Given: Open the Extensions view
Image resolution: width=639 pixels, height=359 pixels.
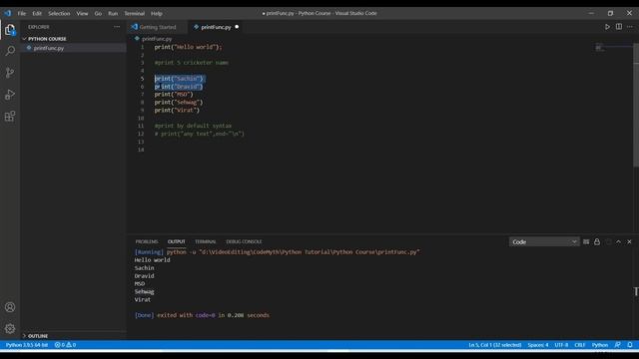Looking at the screenshot, I should click(x=10, y=117).
